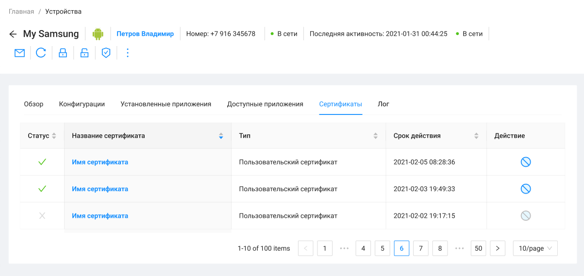Click Главная breadcrumb link
584x276 pixels.
pos(21,11)
